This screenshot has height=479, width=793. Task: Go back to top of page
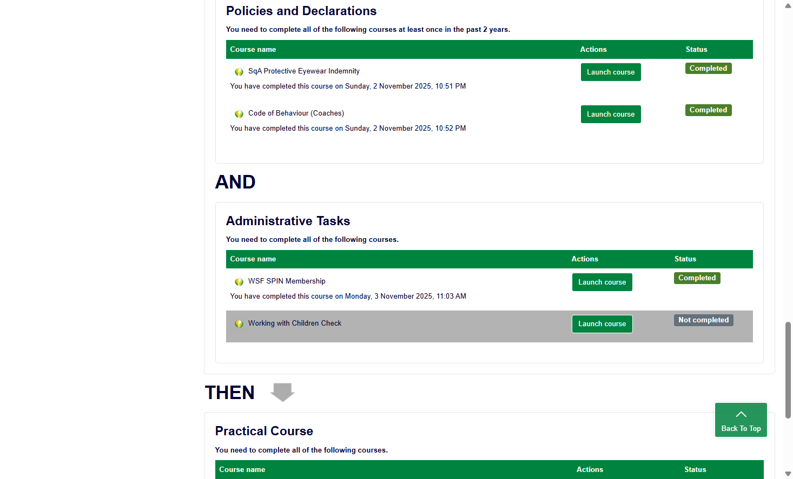741,420
